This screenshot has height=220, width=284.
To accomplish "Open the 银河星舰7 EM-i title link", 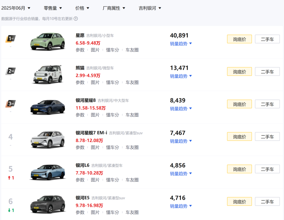I will point(91,133).
